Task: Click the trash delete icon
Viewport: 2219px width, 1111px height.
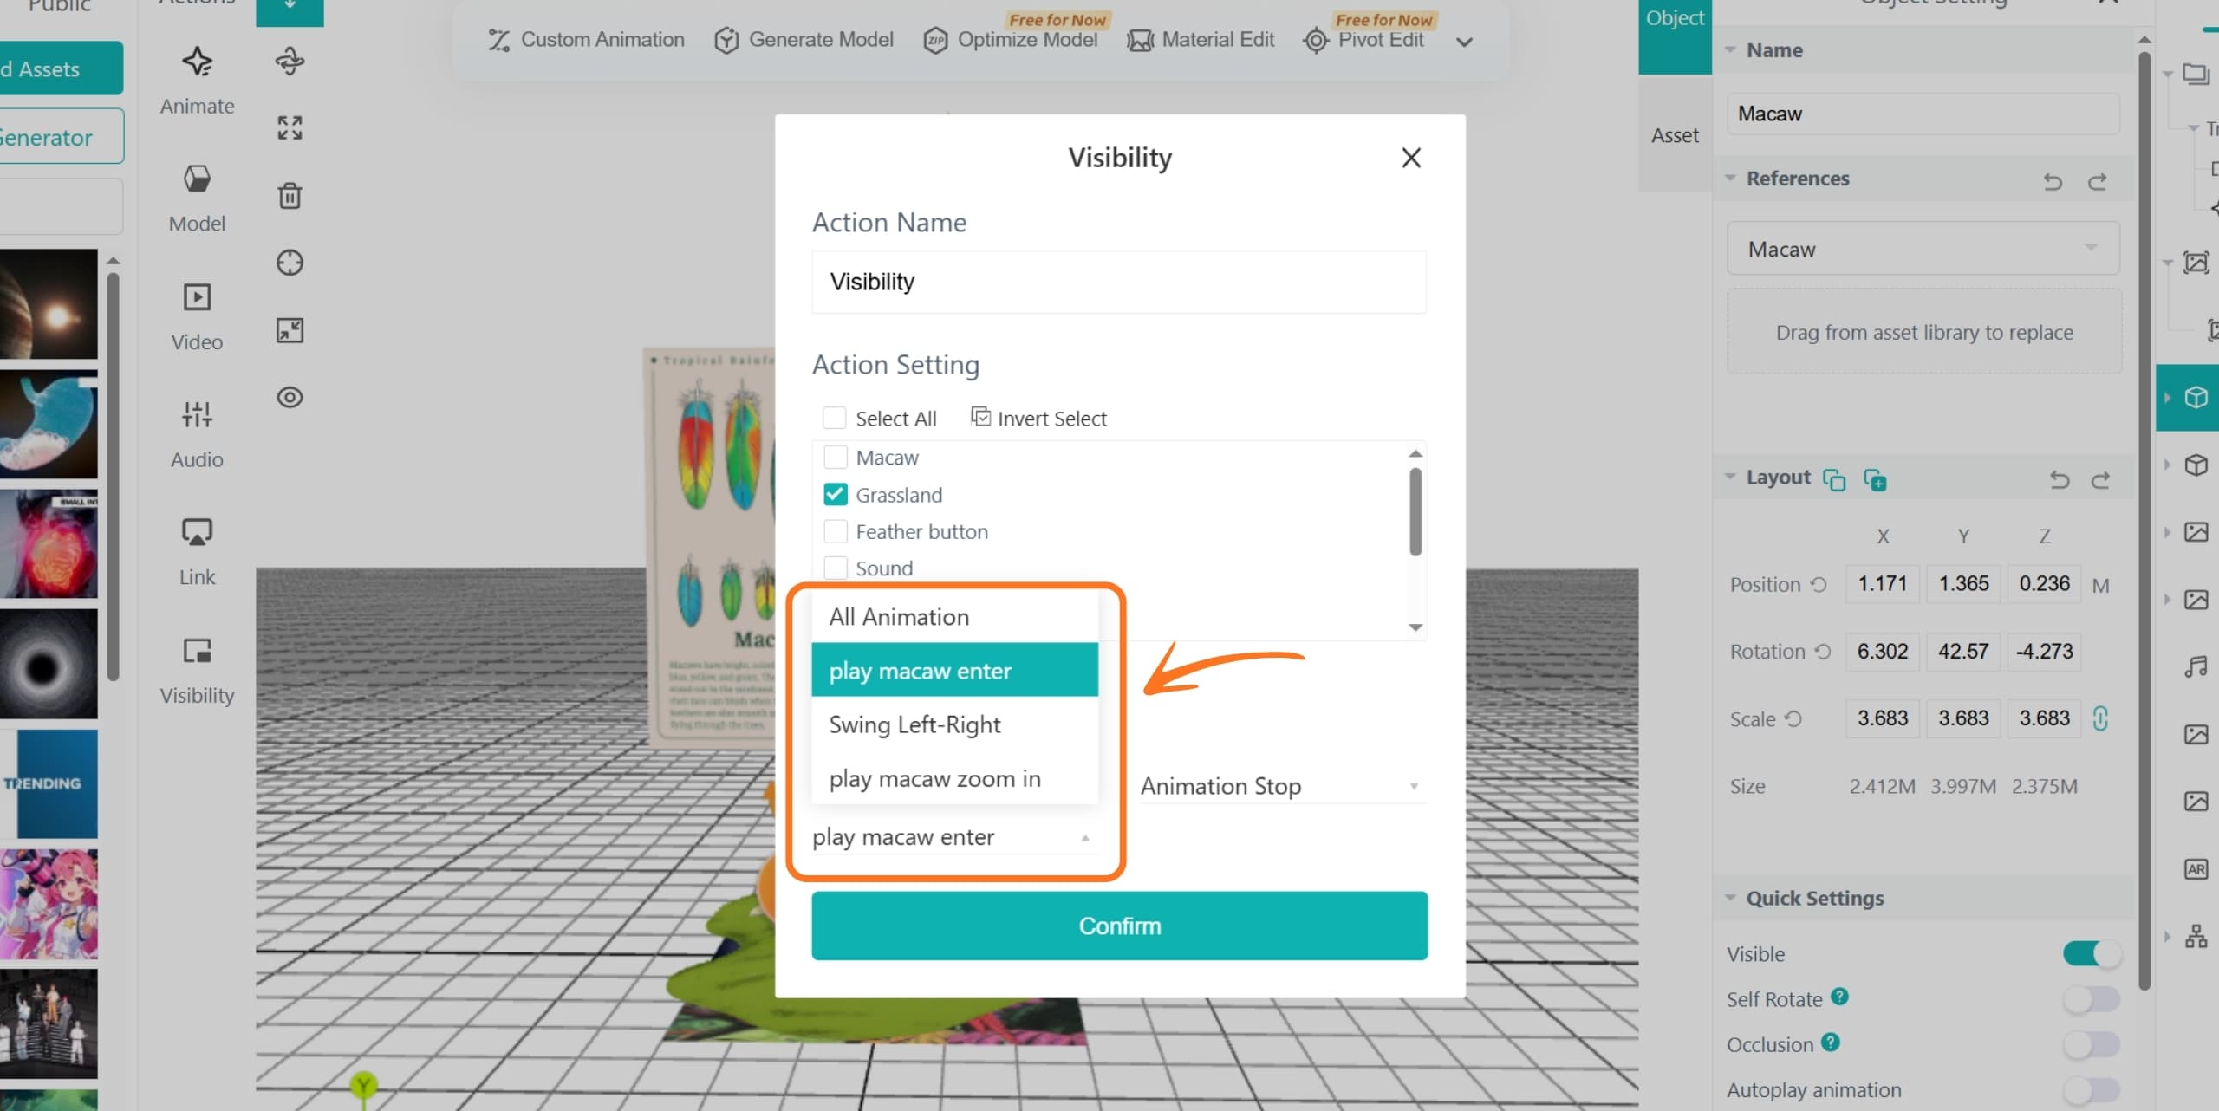Action: tap(290, 196)
